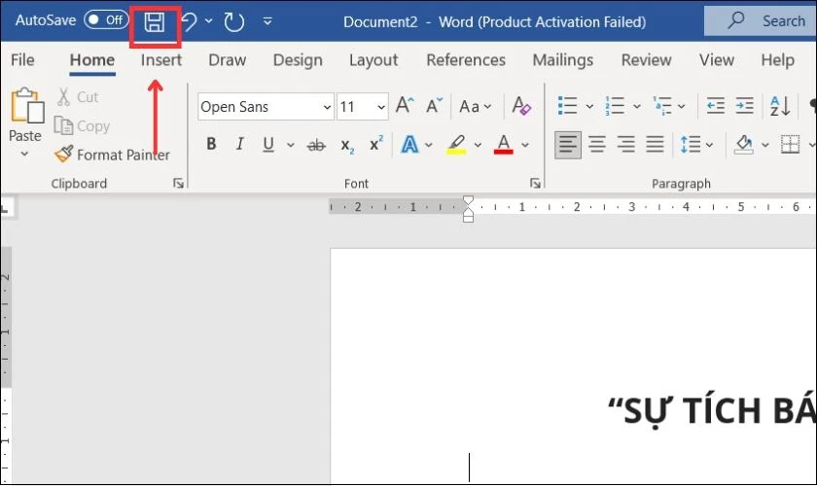Expand the Paste options arrow
This screenshot has height=486, width=817.
(x=24, y=154)
